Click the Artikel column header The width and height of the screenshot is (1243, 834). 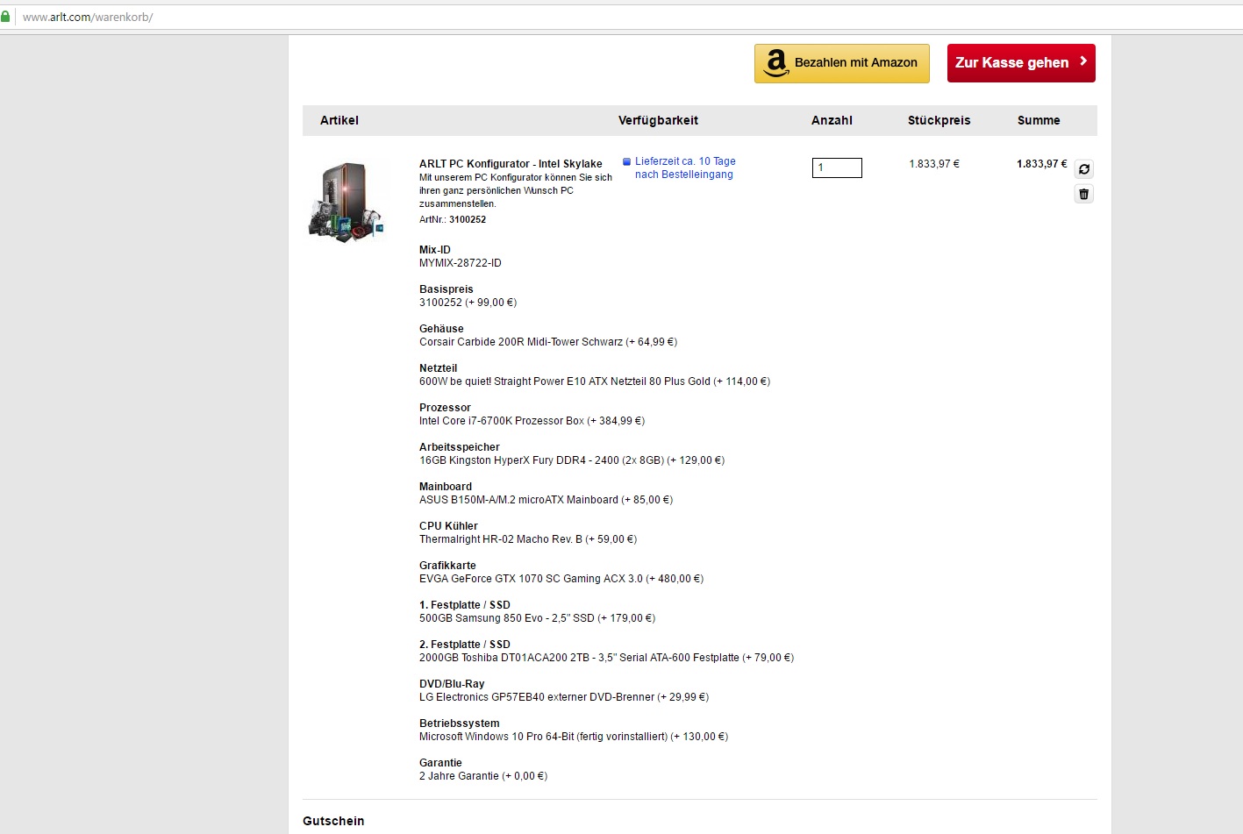(339, 120)
